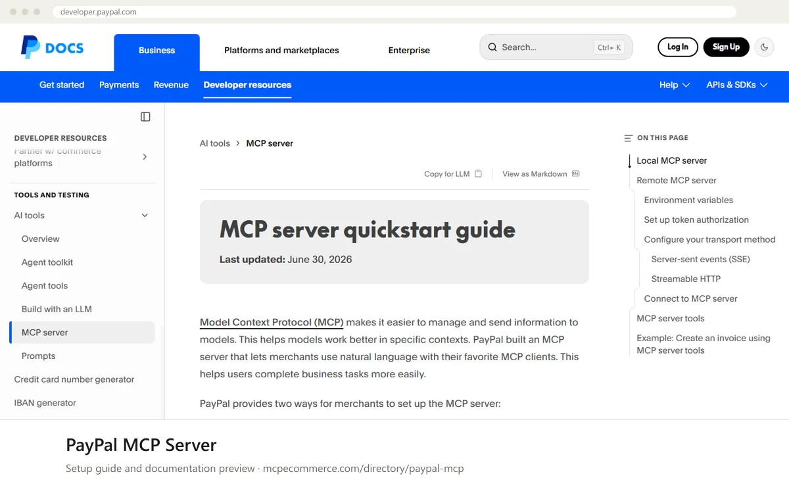
Task: Jump to Environment variables section
Action: coord(688,200)
